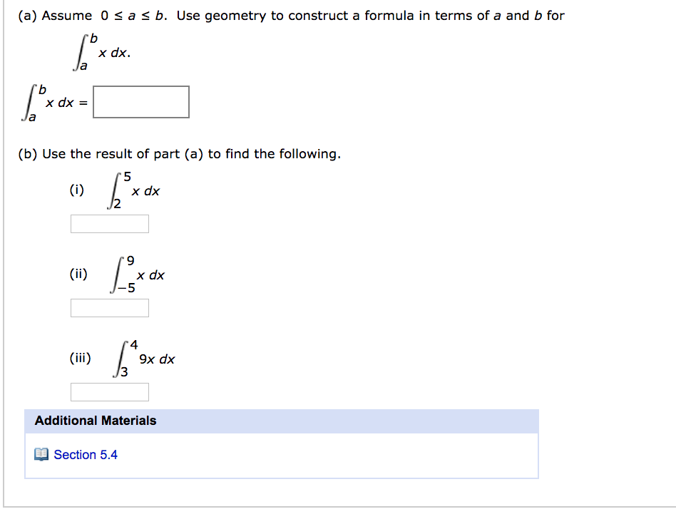Screen dimensions: 676x519
Task: Click the (ii) label beside its integral
Action: click(78, 273)
